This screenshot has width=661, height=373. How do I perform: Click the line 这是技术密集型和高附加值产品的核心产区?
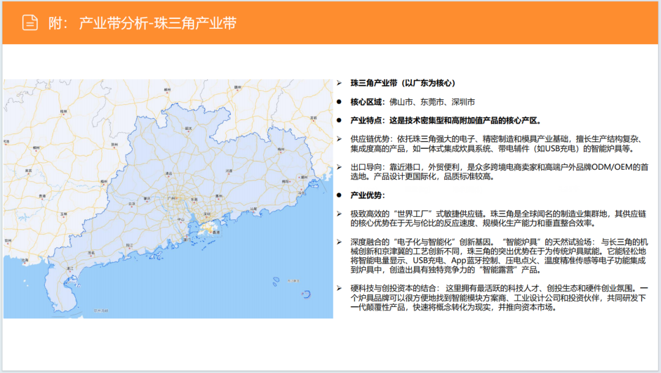(465, 121)
